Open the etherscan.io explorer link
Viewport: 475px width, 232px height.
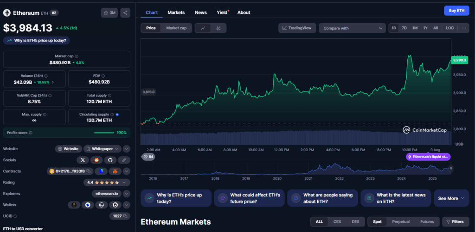tap(107, 194)
